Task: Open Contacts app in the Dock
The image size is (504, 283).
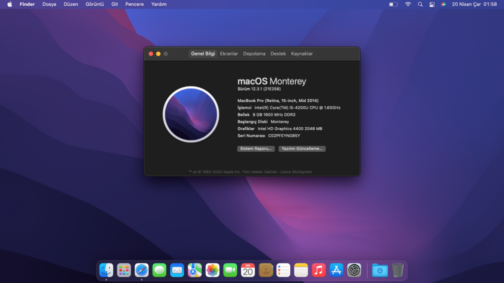Action: coord(265,270)
